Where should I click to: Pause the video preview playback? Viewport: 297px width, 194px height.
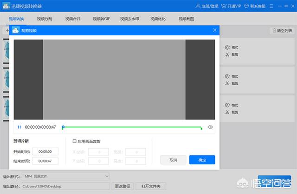pos(19,127)
